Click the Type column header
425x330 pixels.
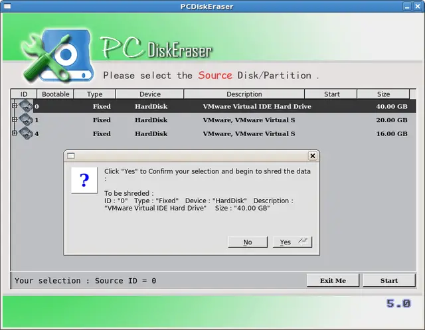point(95,94)
